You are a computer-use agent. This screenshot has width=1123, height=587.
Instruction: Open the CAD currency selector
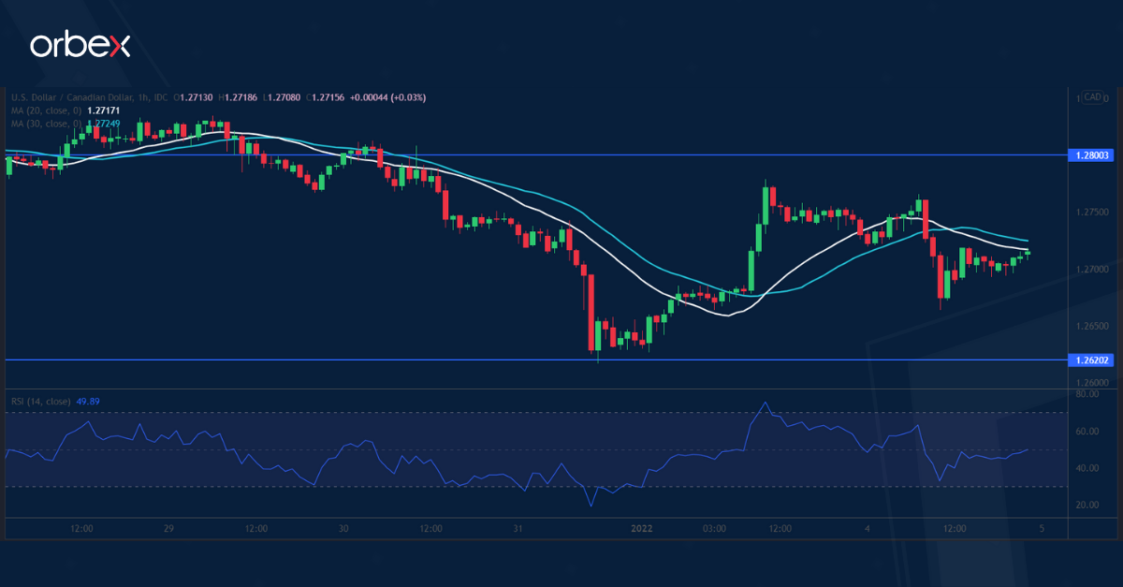click(x=1091, y=97)
